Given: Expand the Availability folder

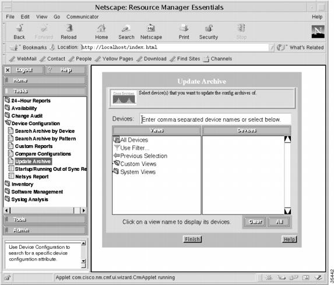Looking at the screenshot, I should click(21, 108).
